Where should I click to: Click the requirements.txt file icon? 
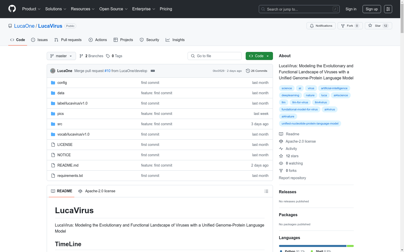click(53, 176)
